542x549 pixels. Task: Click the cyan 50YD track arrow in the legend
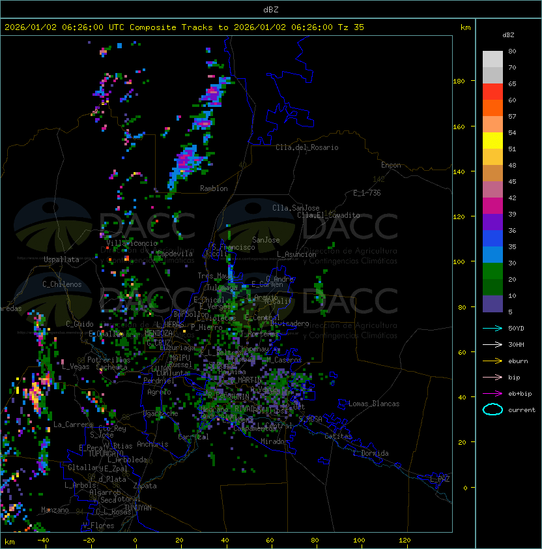(x=492, y=328)
